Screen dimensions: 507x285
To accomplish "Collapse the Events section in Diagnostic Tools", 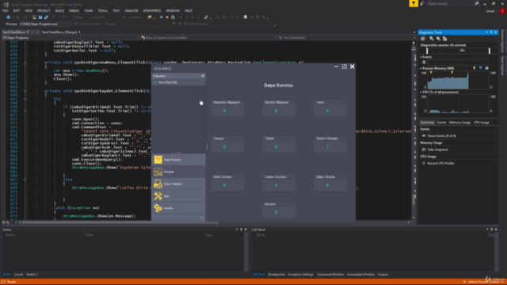I will pos(421,57).
